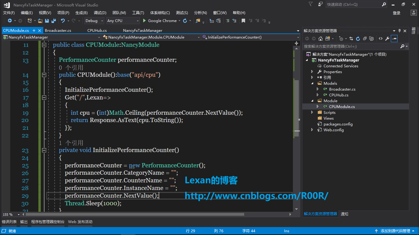Undo the last edit with toolbar arrow
This screenshot has height=235, width=419.
pos(63,21)
